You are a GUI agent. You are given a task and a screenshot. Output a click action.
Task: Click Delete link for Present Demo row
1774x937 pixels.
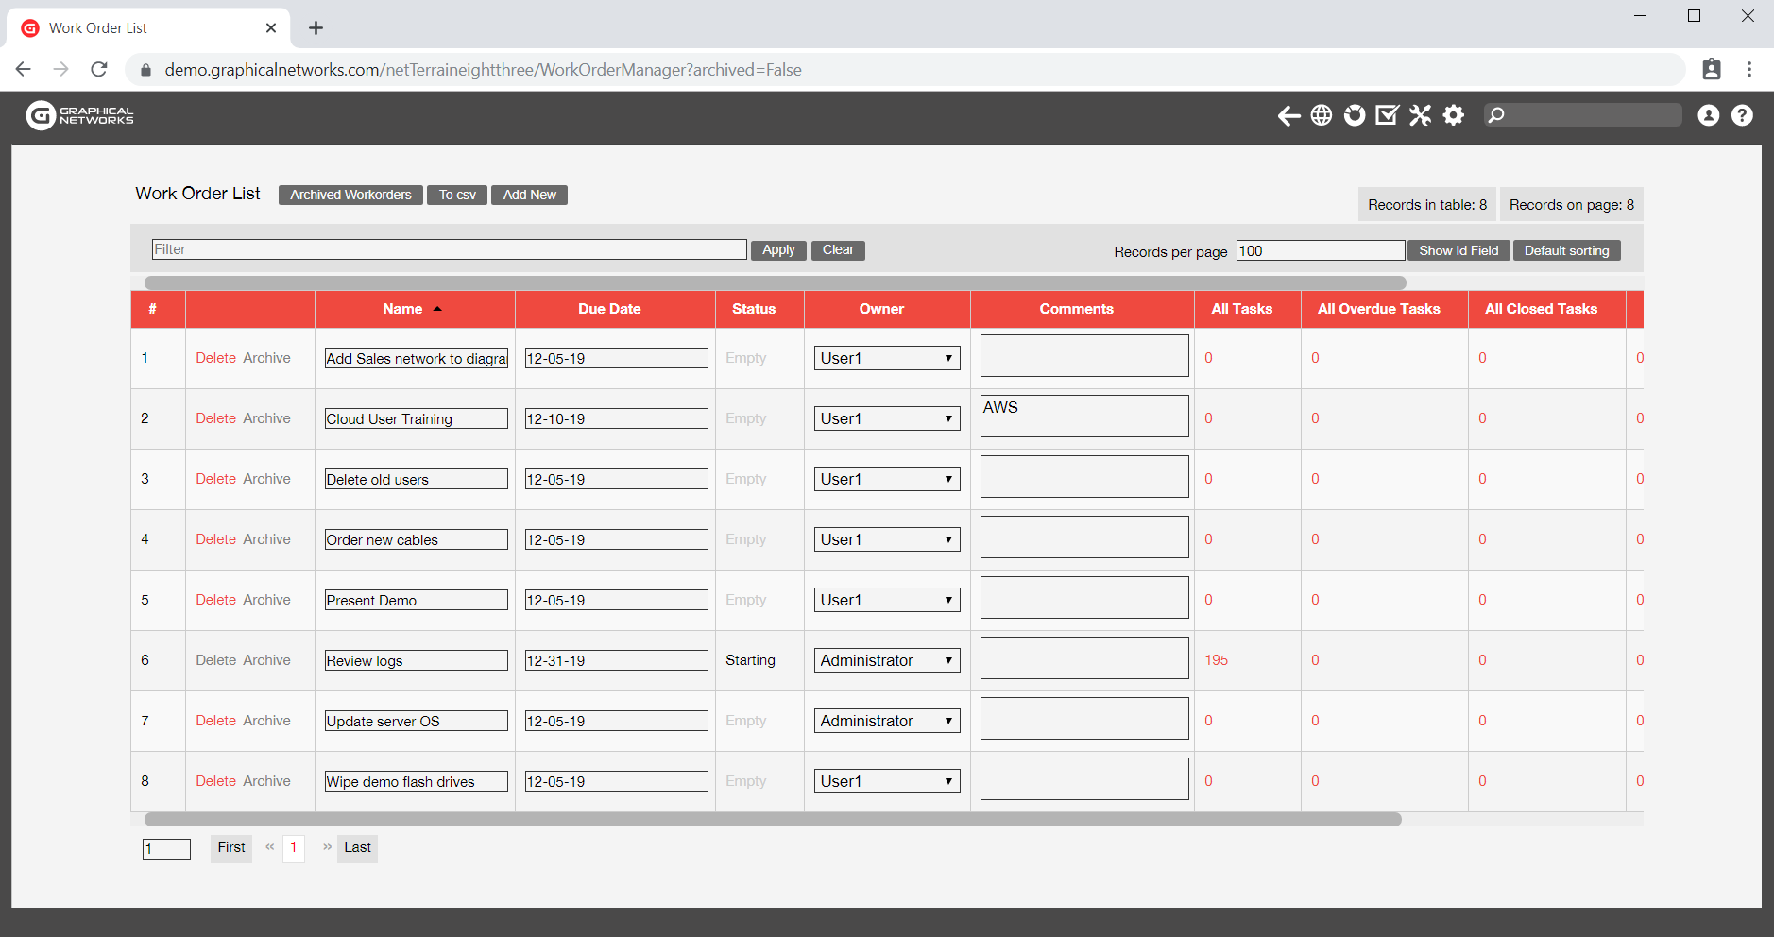point(215,600)
